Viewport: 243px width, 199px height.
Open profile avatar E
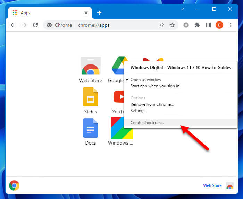pyautogui.click(x=219, y=25)
